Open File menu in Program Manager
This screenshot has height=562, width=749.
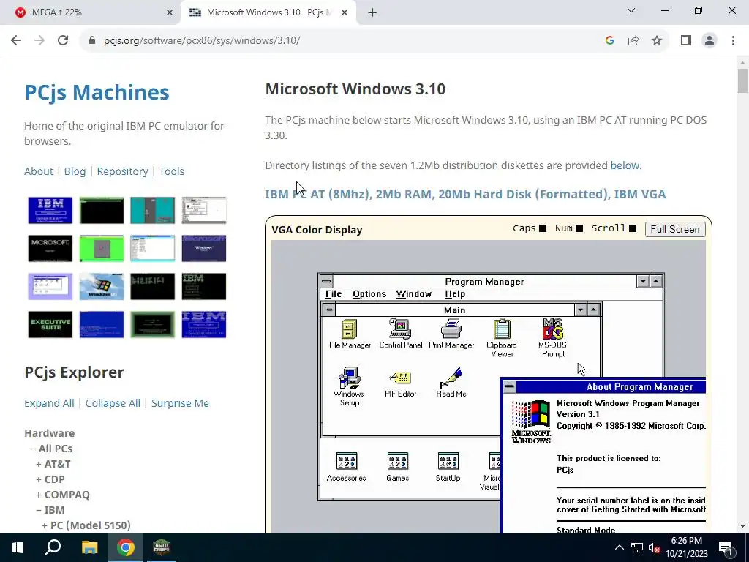coord(334,294)
